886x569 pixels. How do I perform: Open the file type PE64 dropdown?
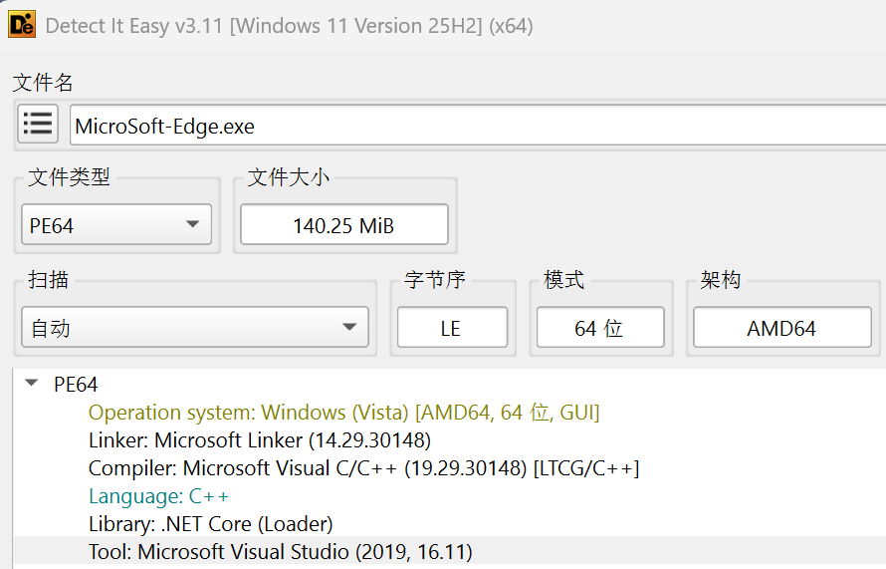115,225
